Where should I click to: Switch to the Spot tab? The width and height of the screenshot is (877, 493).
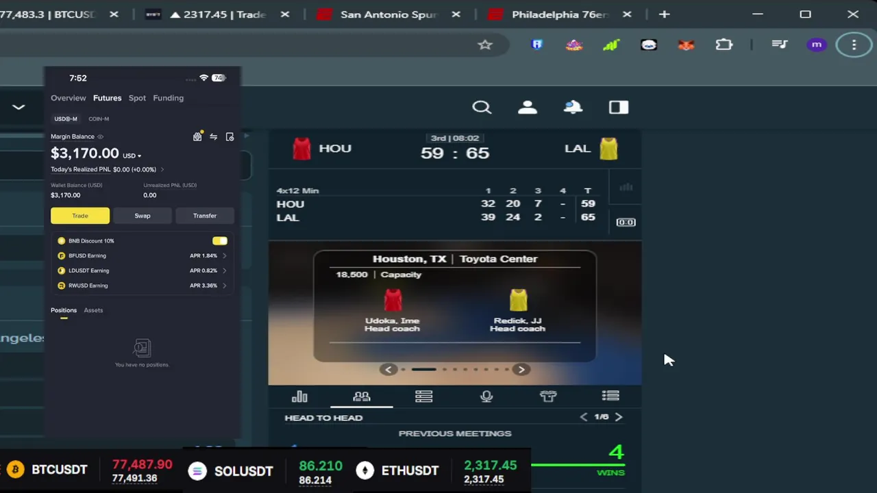coord(137,98)
